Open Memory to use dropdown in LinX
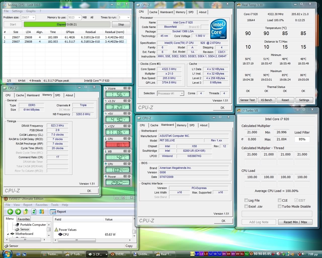Image resolution: width=322 pixels, height=258 pixels. tap(79, 17)
